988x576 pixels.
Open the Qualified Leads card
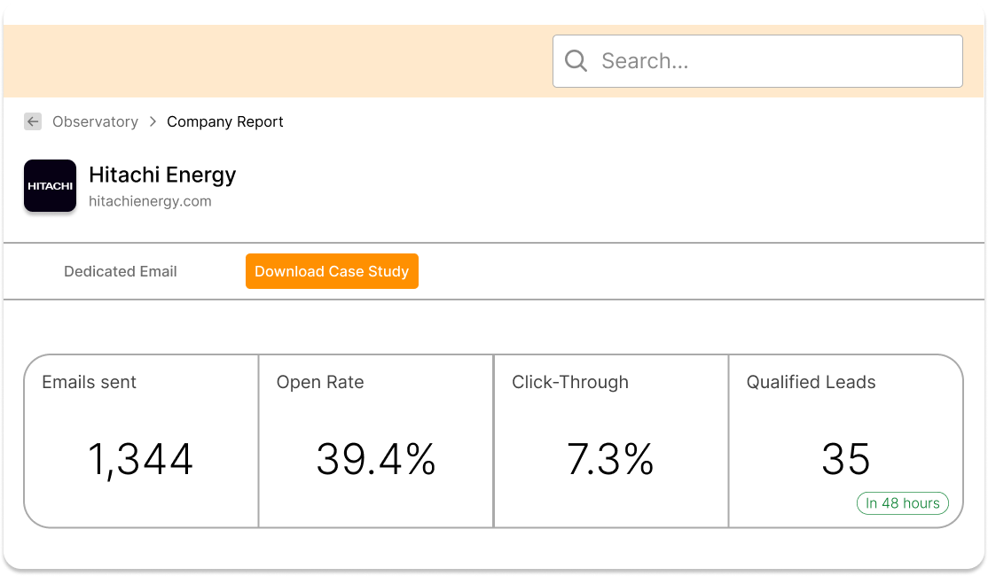coord(845,416)
